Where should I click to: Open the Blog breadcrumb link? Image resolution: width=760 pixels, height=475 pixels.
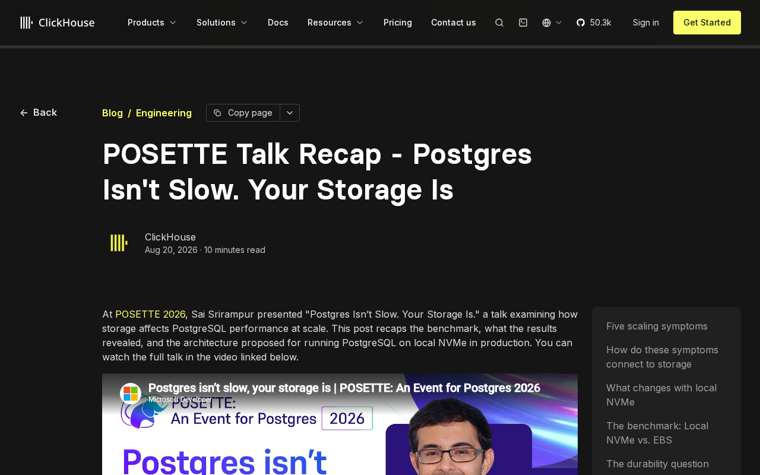pos(112,113)
